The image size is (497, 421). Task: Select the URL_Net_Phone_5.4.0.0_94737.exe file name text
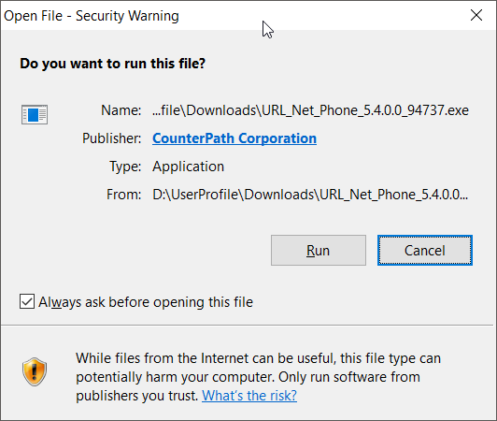click(x=310, y=110)
